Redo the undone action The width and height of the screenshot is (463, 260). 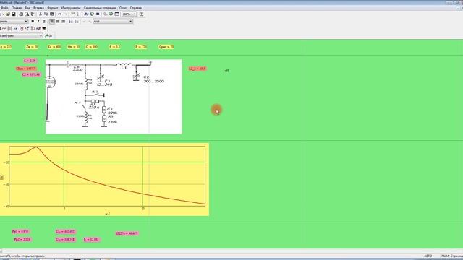pos(65,14)
